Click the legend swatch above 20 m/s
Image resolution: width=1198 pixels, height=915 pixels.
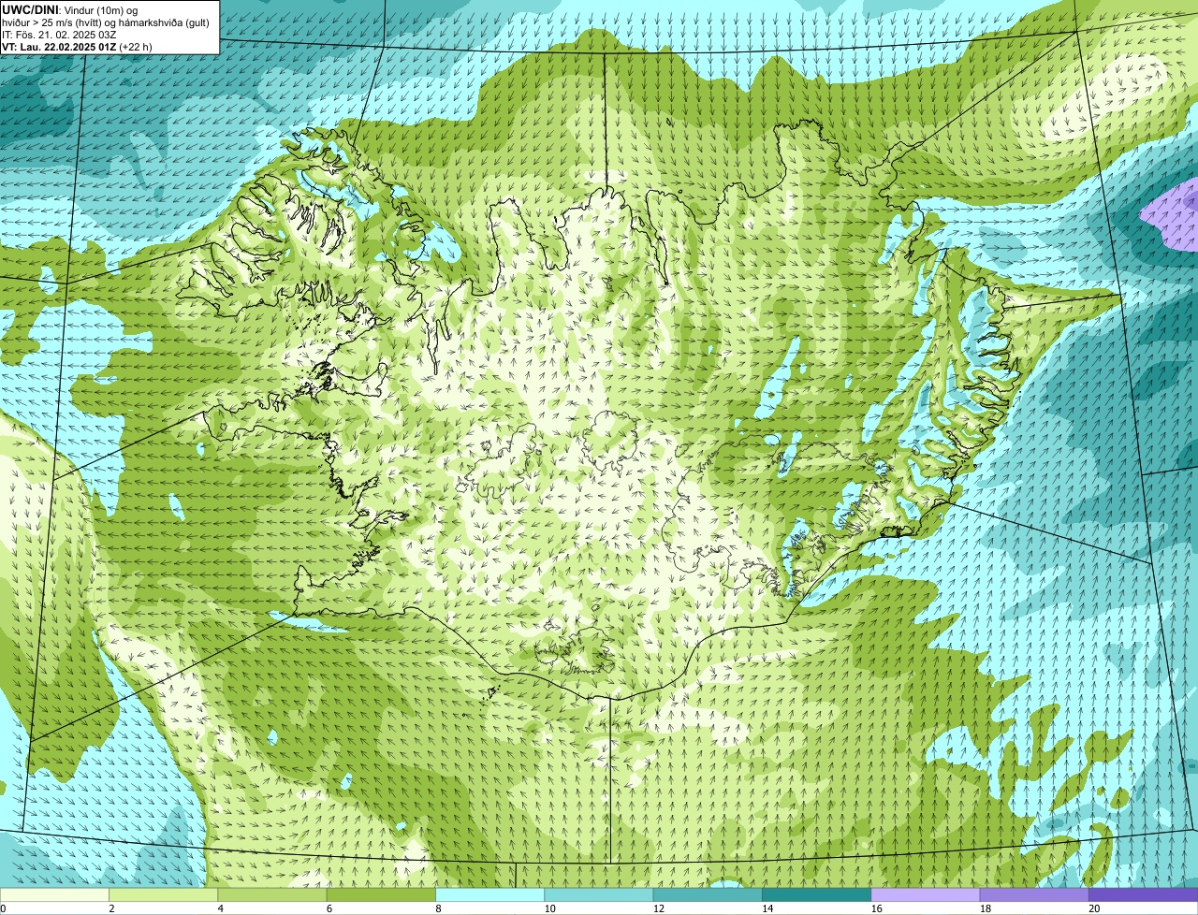click(x=1143, y=894)
